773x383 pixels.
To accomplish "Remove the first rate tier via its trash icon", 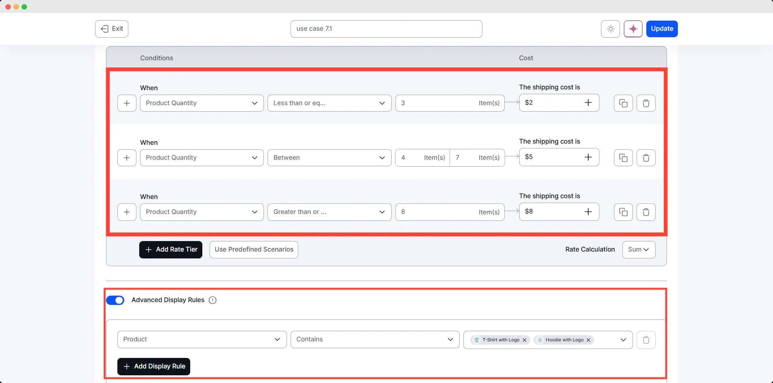I will [x=646, y=103].
